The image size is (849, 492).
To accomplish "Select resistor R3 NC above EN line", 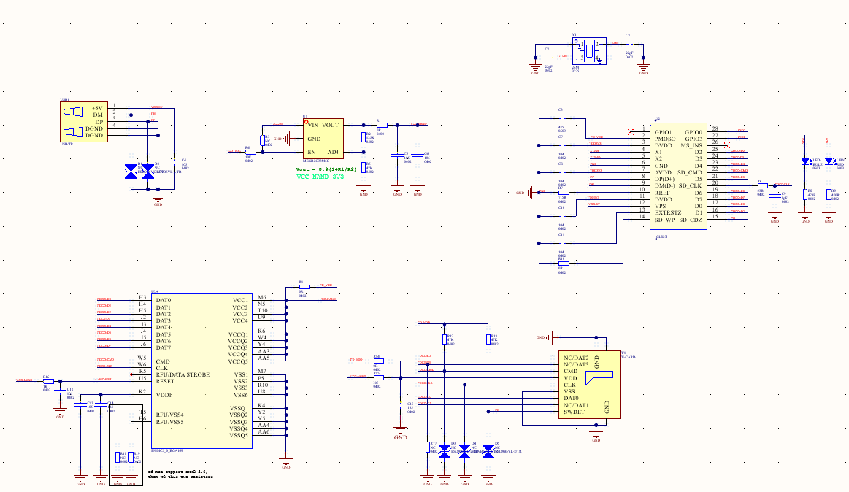I will tap(262, 141).
